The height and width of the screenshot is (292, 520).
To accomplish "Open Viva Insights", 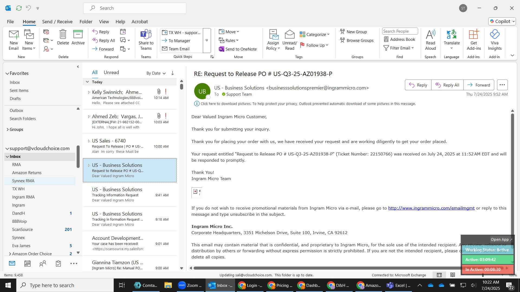I will coord(495,40).
